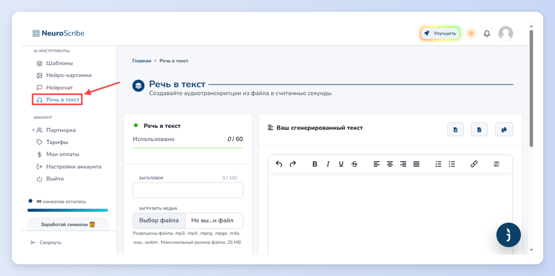Image resolution: width=555 pixels, height=276 pixels.
Task: Click the Использовано usage progress bar
Action: (x=188, y=148)
